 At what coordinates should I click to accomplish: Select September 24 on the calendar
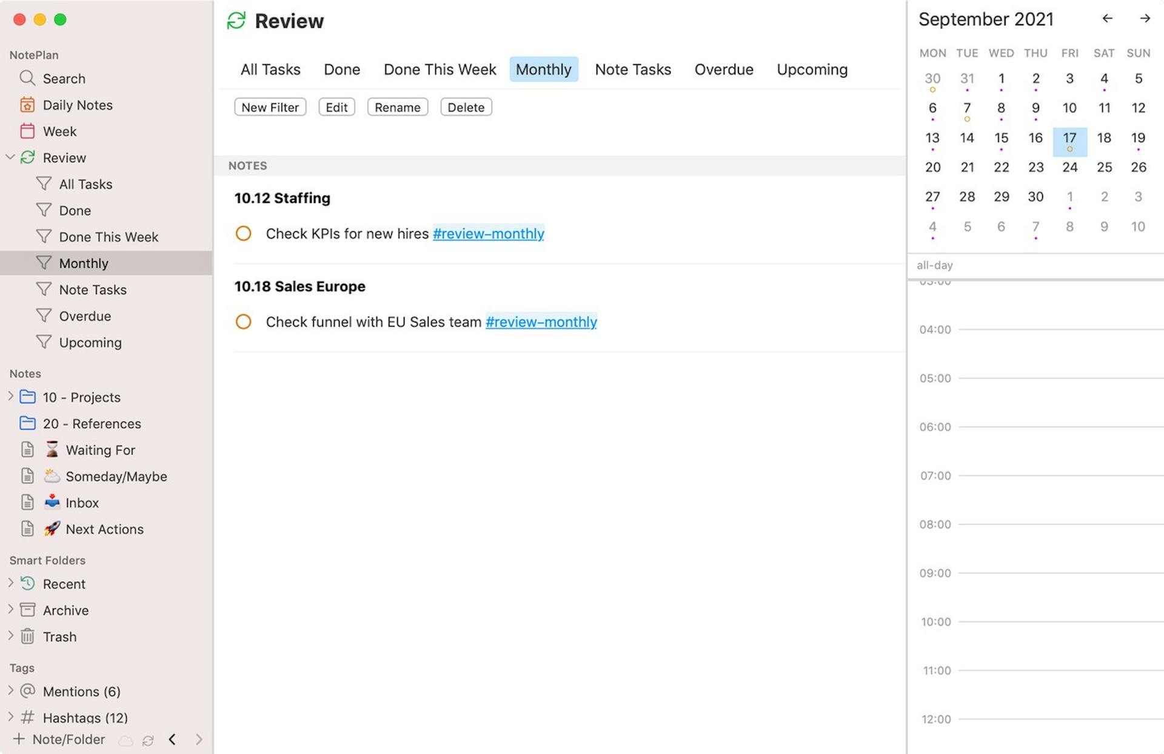click(x=1070, y=167)
